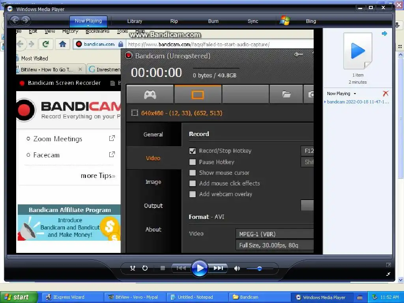Click the 'more Tips»' link in the video
This screenshot has width=404, height=303.
[98, 176]
